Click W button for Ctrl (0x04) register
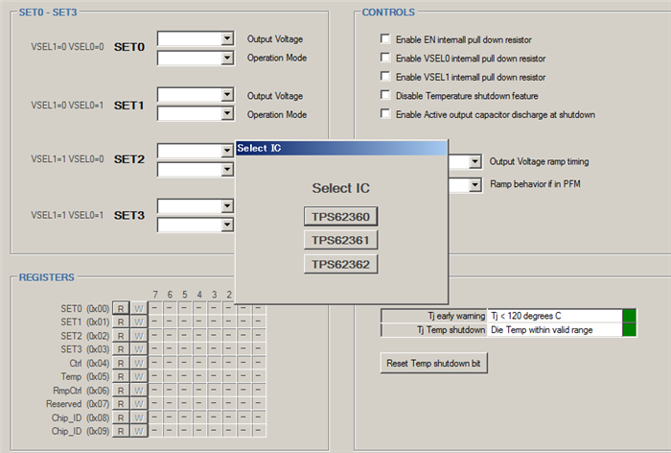 pyautogui.click(x=139, y=363)
